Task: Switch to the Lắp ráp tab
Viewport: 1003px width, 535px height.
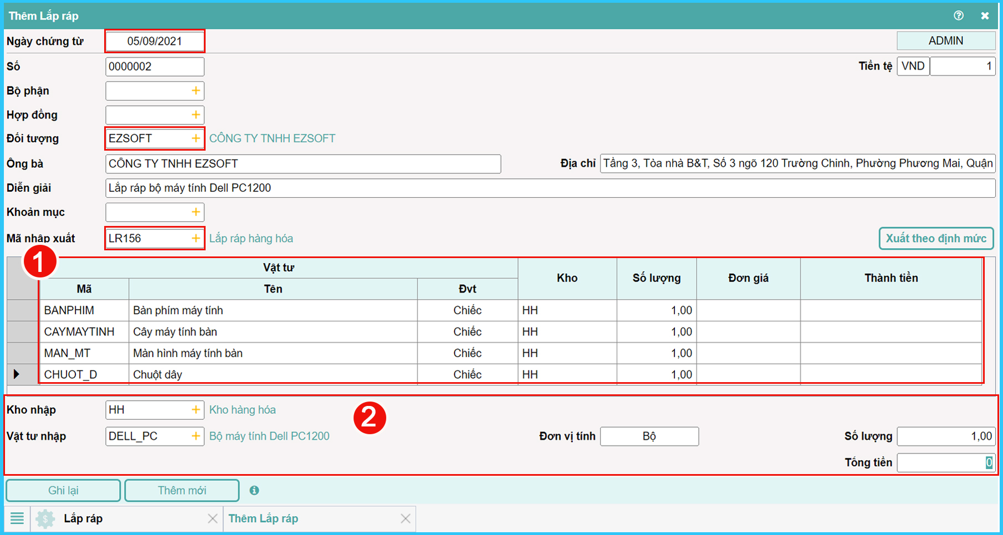Action: click(83, 519)
